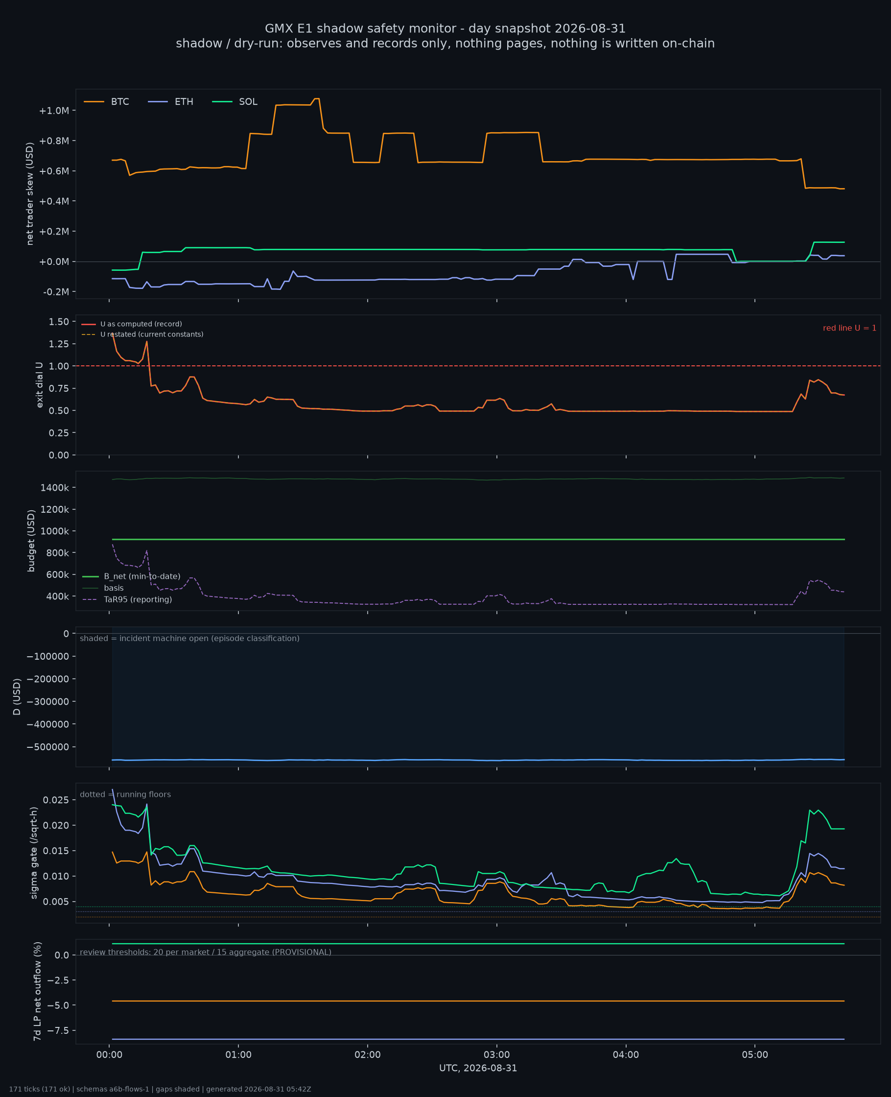This screenshot has height=1097, width=891.
Task: Click the '00:00' time tick label
Action: pos(109,1055)
